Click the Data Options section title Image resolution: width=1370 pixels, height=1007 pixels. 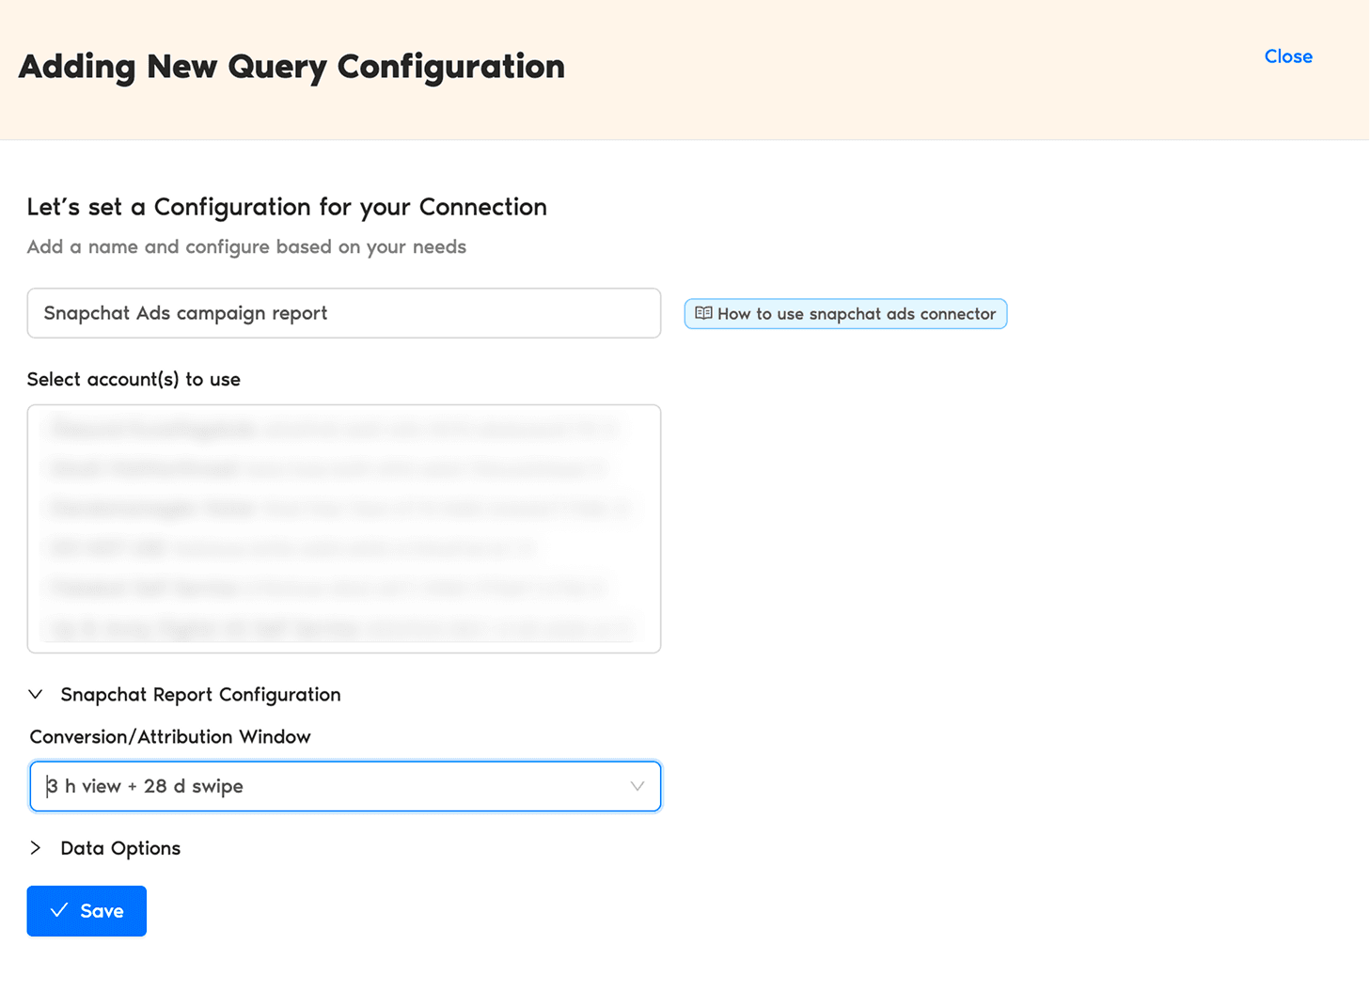tap(120, 848)
